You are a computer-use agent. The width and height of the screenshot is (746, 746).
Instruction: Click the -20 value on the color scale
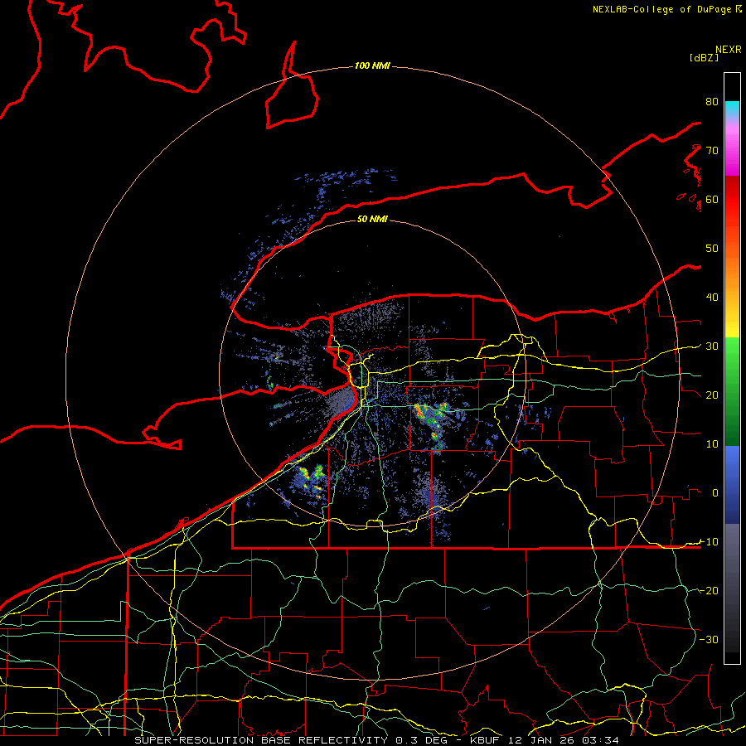coord(710,590)
